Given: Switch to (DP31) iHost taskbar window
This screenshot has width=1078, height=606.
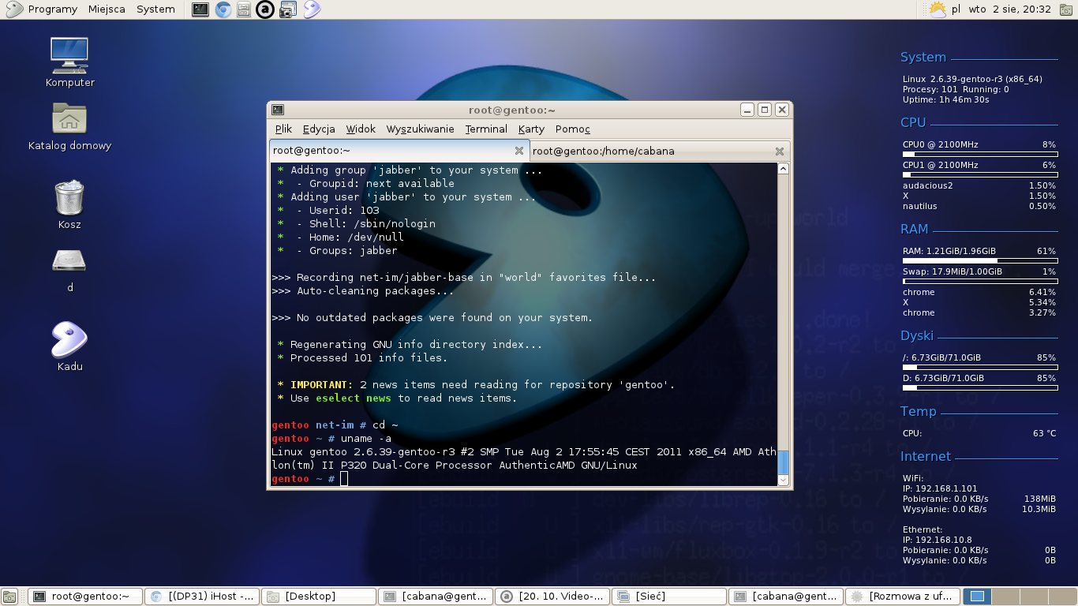Looking at the screenshot, I should [x=203, y=597].
